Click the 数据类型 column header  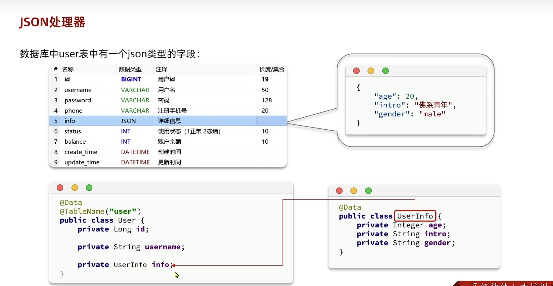point(130,69)
